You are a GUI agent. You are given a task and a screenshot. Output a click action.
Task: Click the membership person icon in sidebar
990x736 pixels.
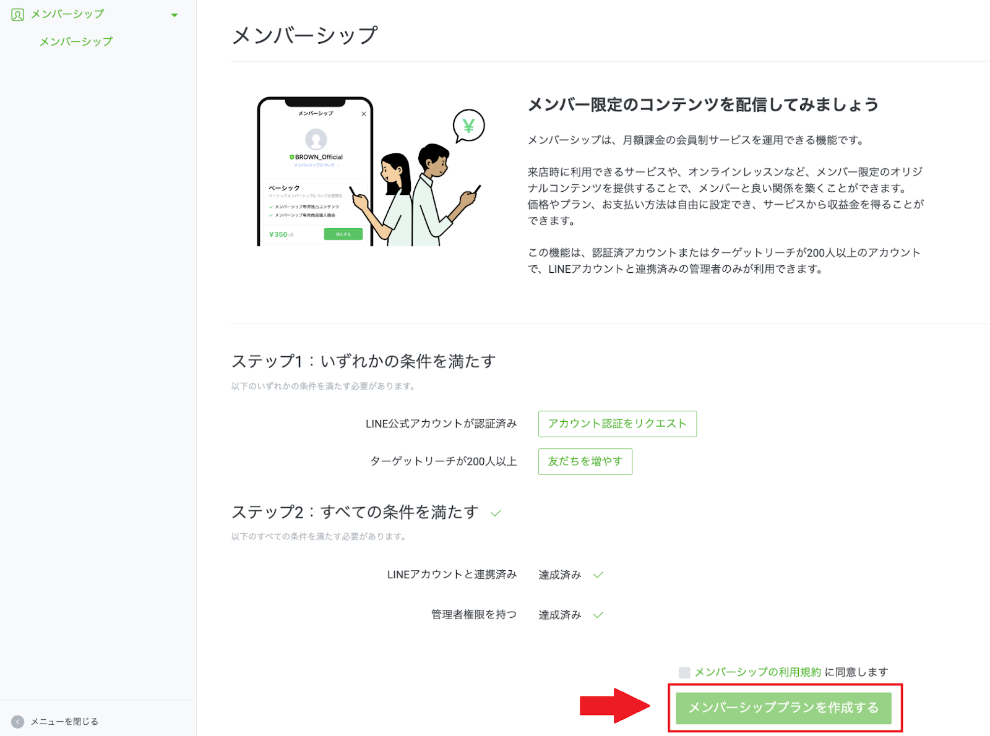(x=17, y=14)
